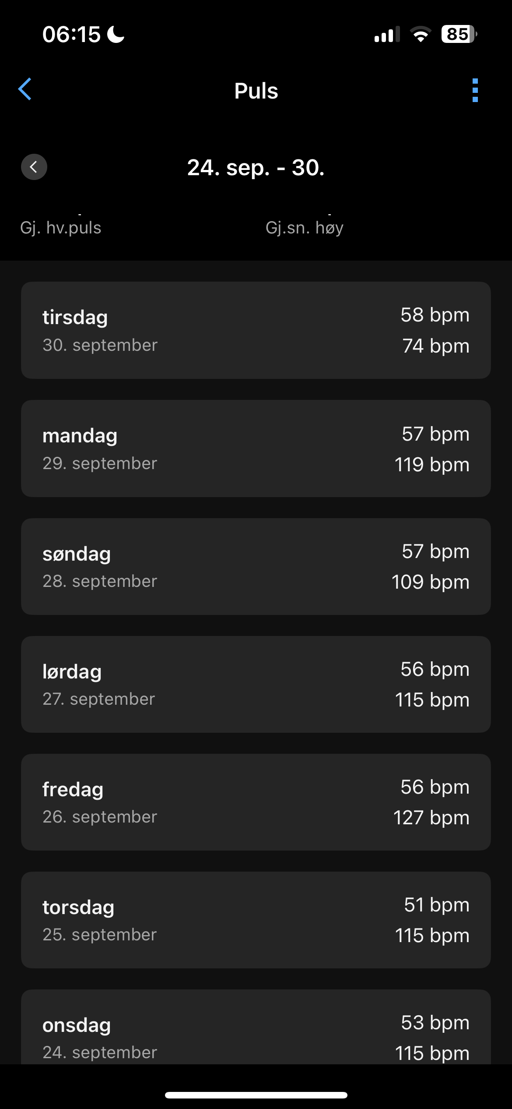The image size is (512, 1109).
Task: Tap the Gj.sn. høy label
Action: tap(305, 228)
